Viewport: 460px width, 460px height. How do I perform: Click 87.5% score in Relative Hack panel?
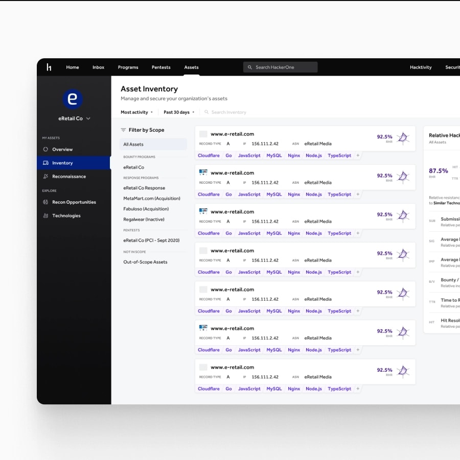coord(438,171)
